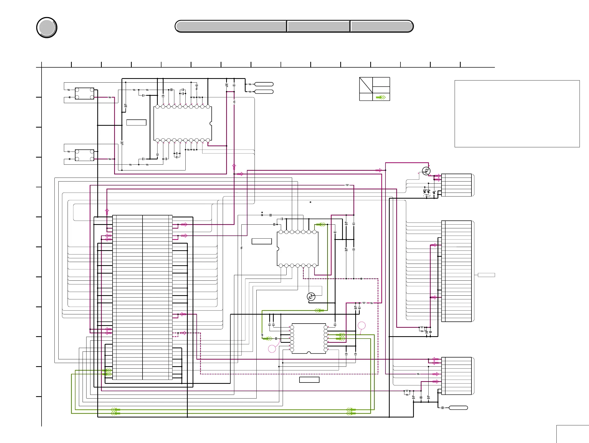The image size is (589, 443).
Task: Click the label box left of the middle IC
Action: (x=262, y=241)
